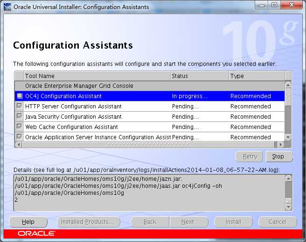Minimize the installer window
306x242 pixels.
pos(262,5)
